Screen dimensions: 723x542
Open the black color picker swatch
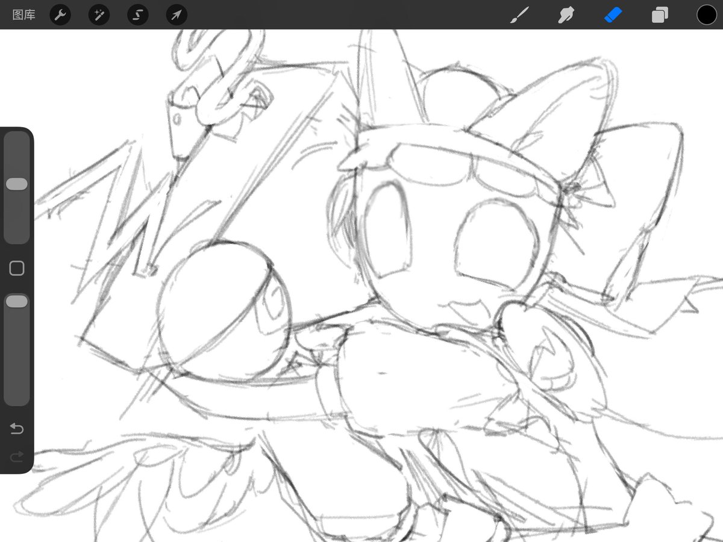point(707,15)
